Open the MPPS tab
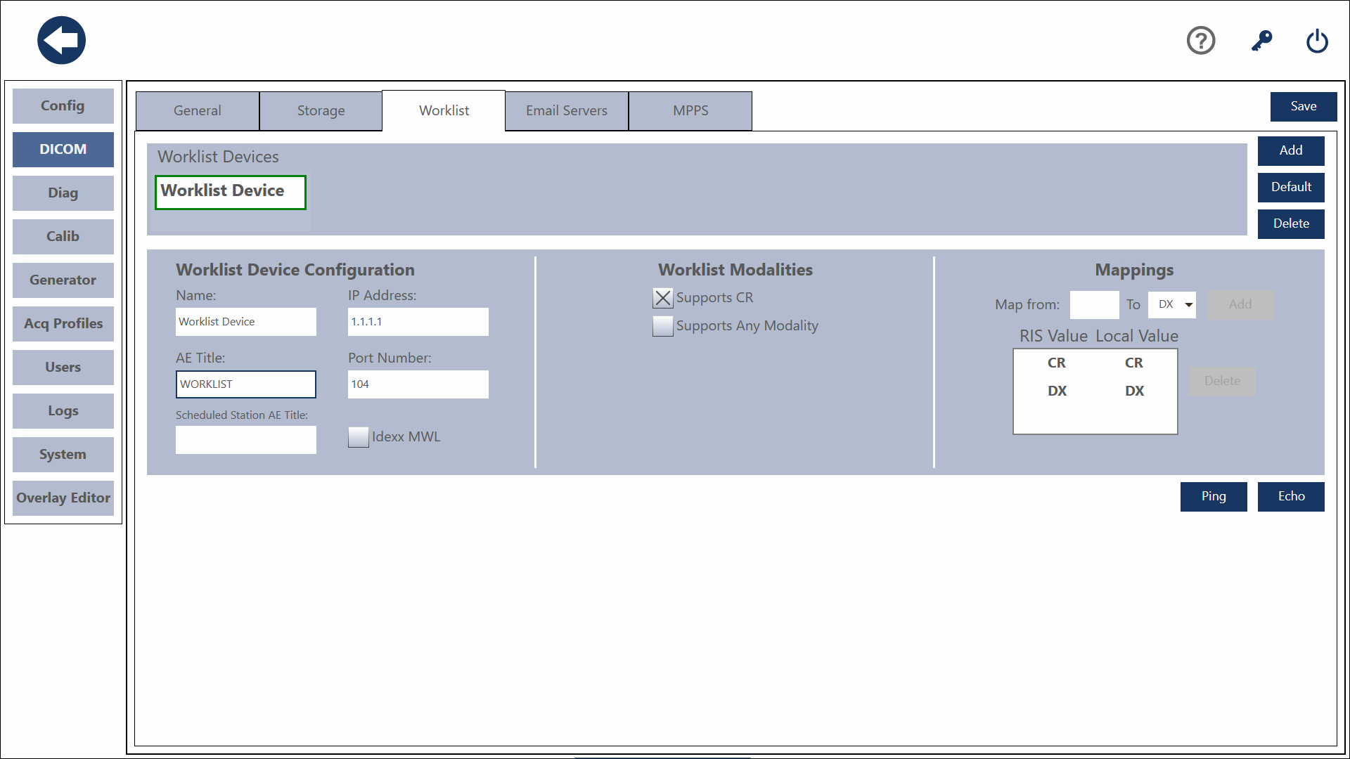The image size is (1350, 759). (x=690, y=111)
